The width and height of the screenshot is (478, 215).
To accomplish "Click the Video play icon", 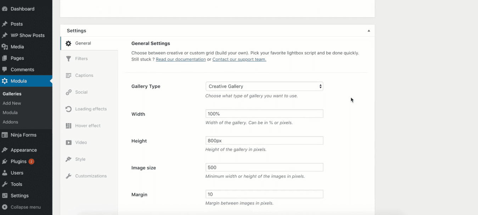I will point(68,143).
